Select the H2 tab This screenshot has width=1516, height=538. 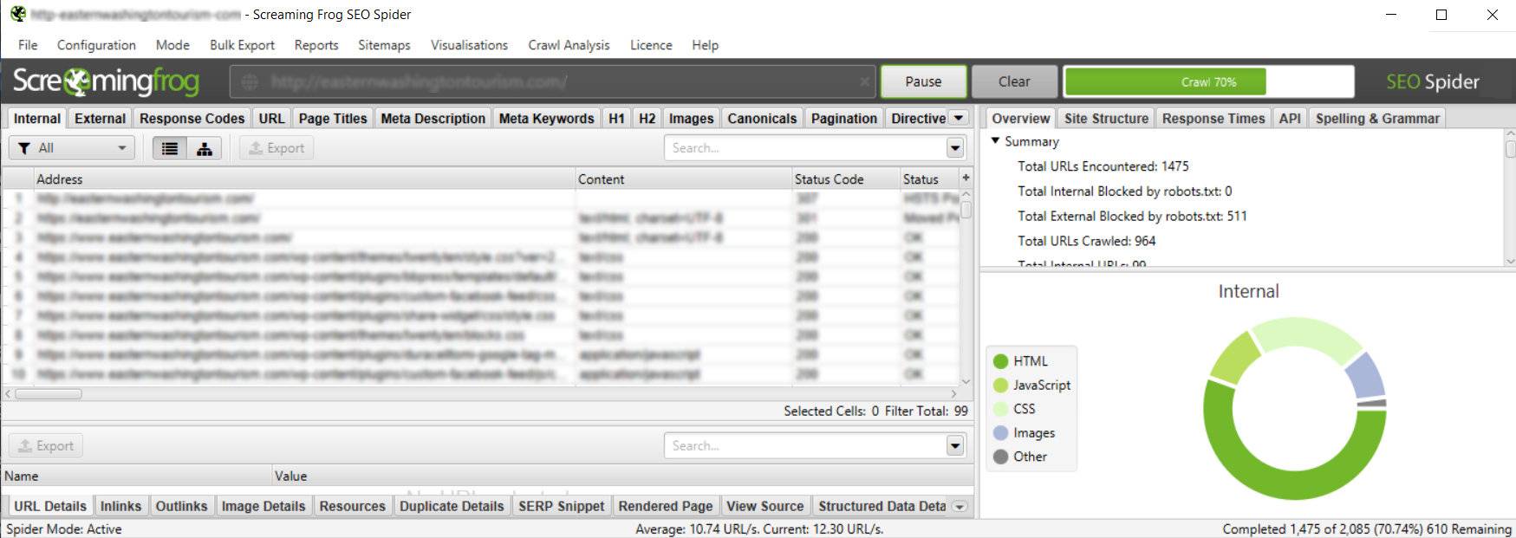point(647,118)
